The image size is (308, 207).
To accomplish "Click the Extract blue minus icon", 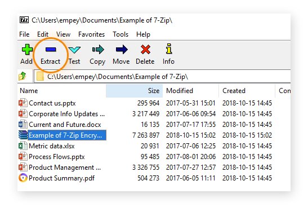I will click(x=51, y=49).
